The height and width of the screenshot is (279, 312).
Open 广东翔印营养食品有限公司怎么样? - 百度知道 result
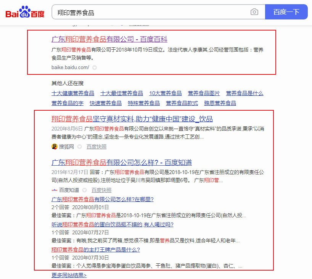pos(122,163)
